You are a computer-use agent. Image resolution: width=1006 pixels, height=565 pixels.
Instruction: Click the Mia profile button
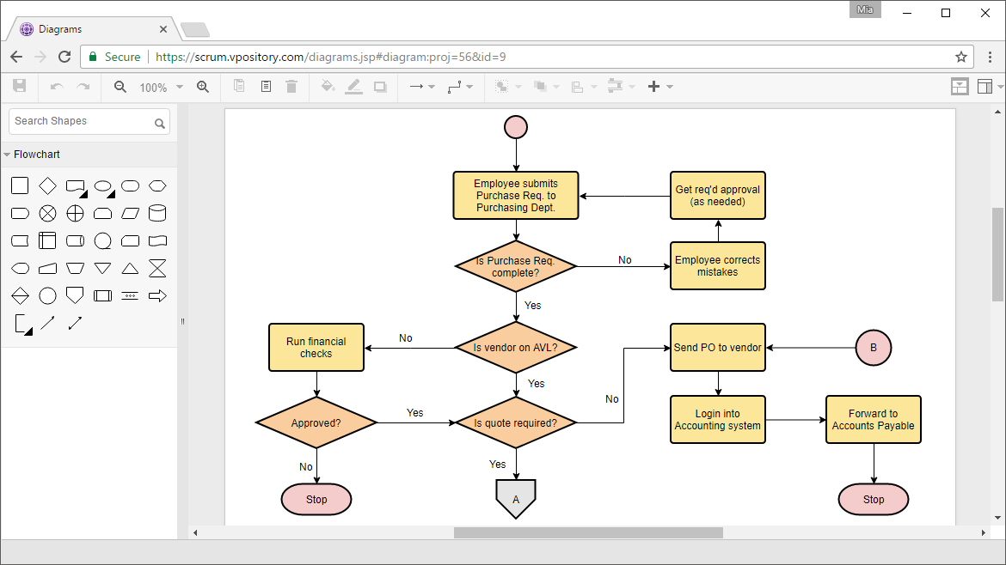(x=865, y=9)
